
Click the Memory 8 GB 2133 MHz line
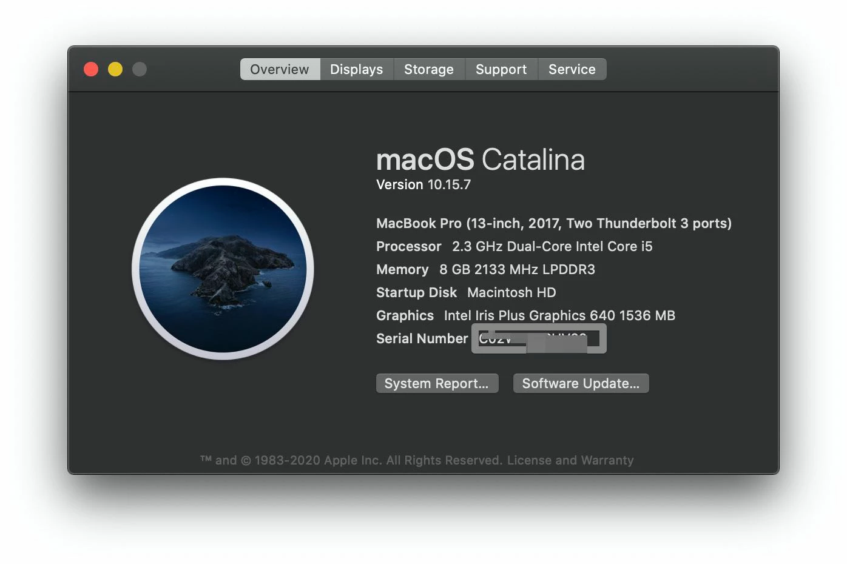[485, 269]
